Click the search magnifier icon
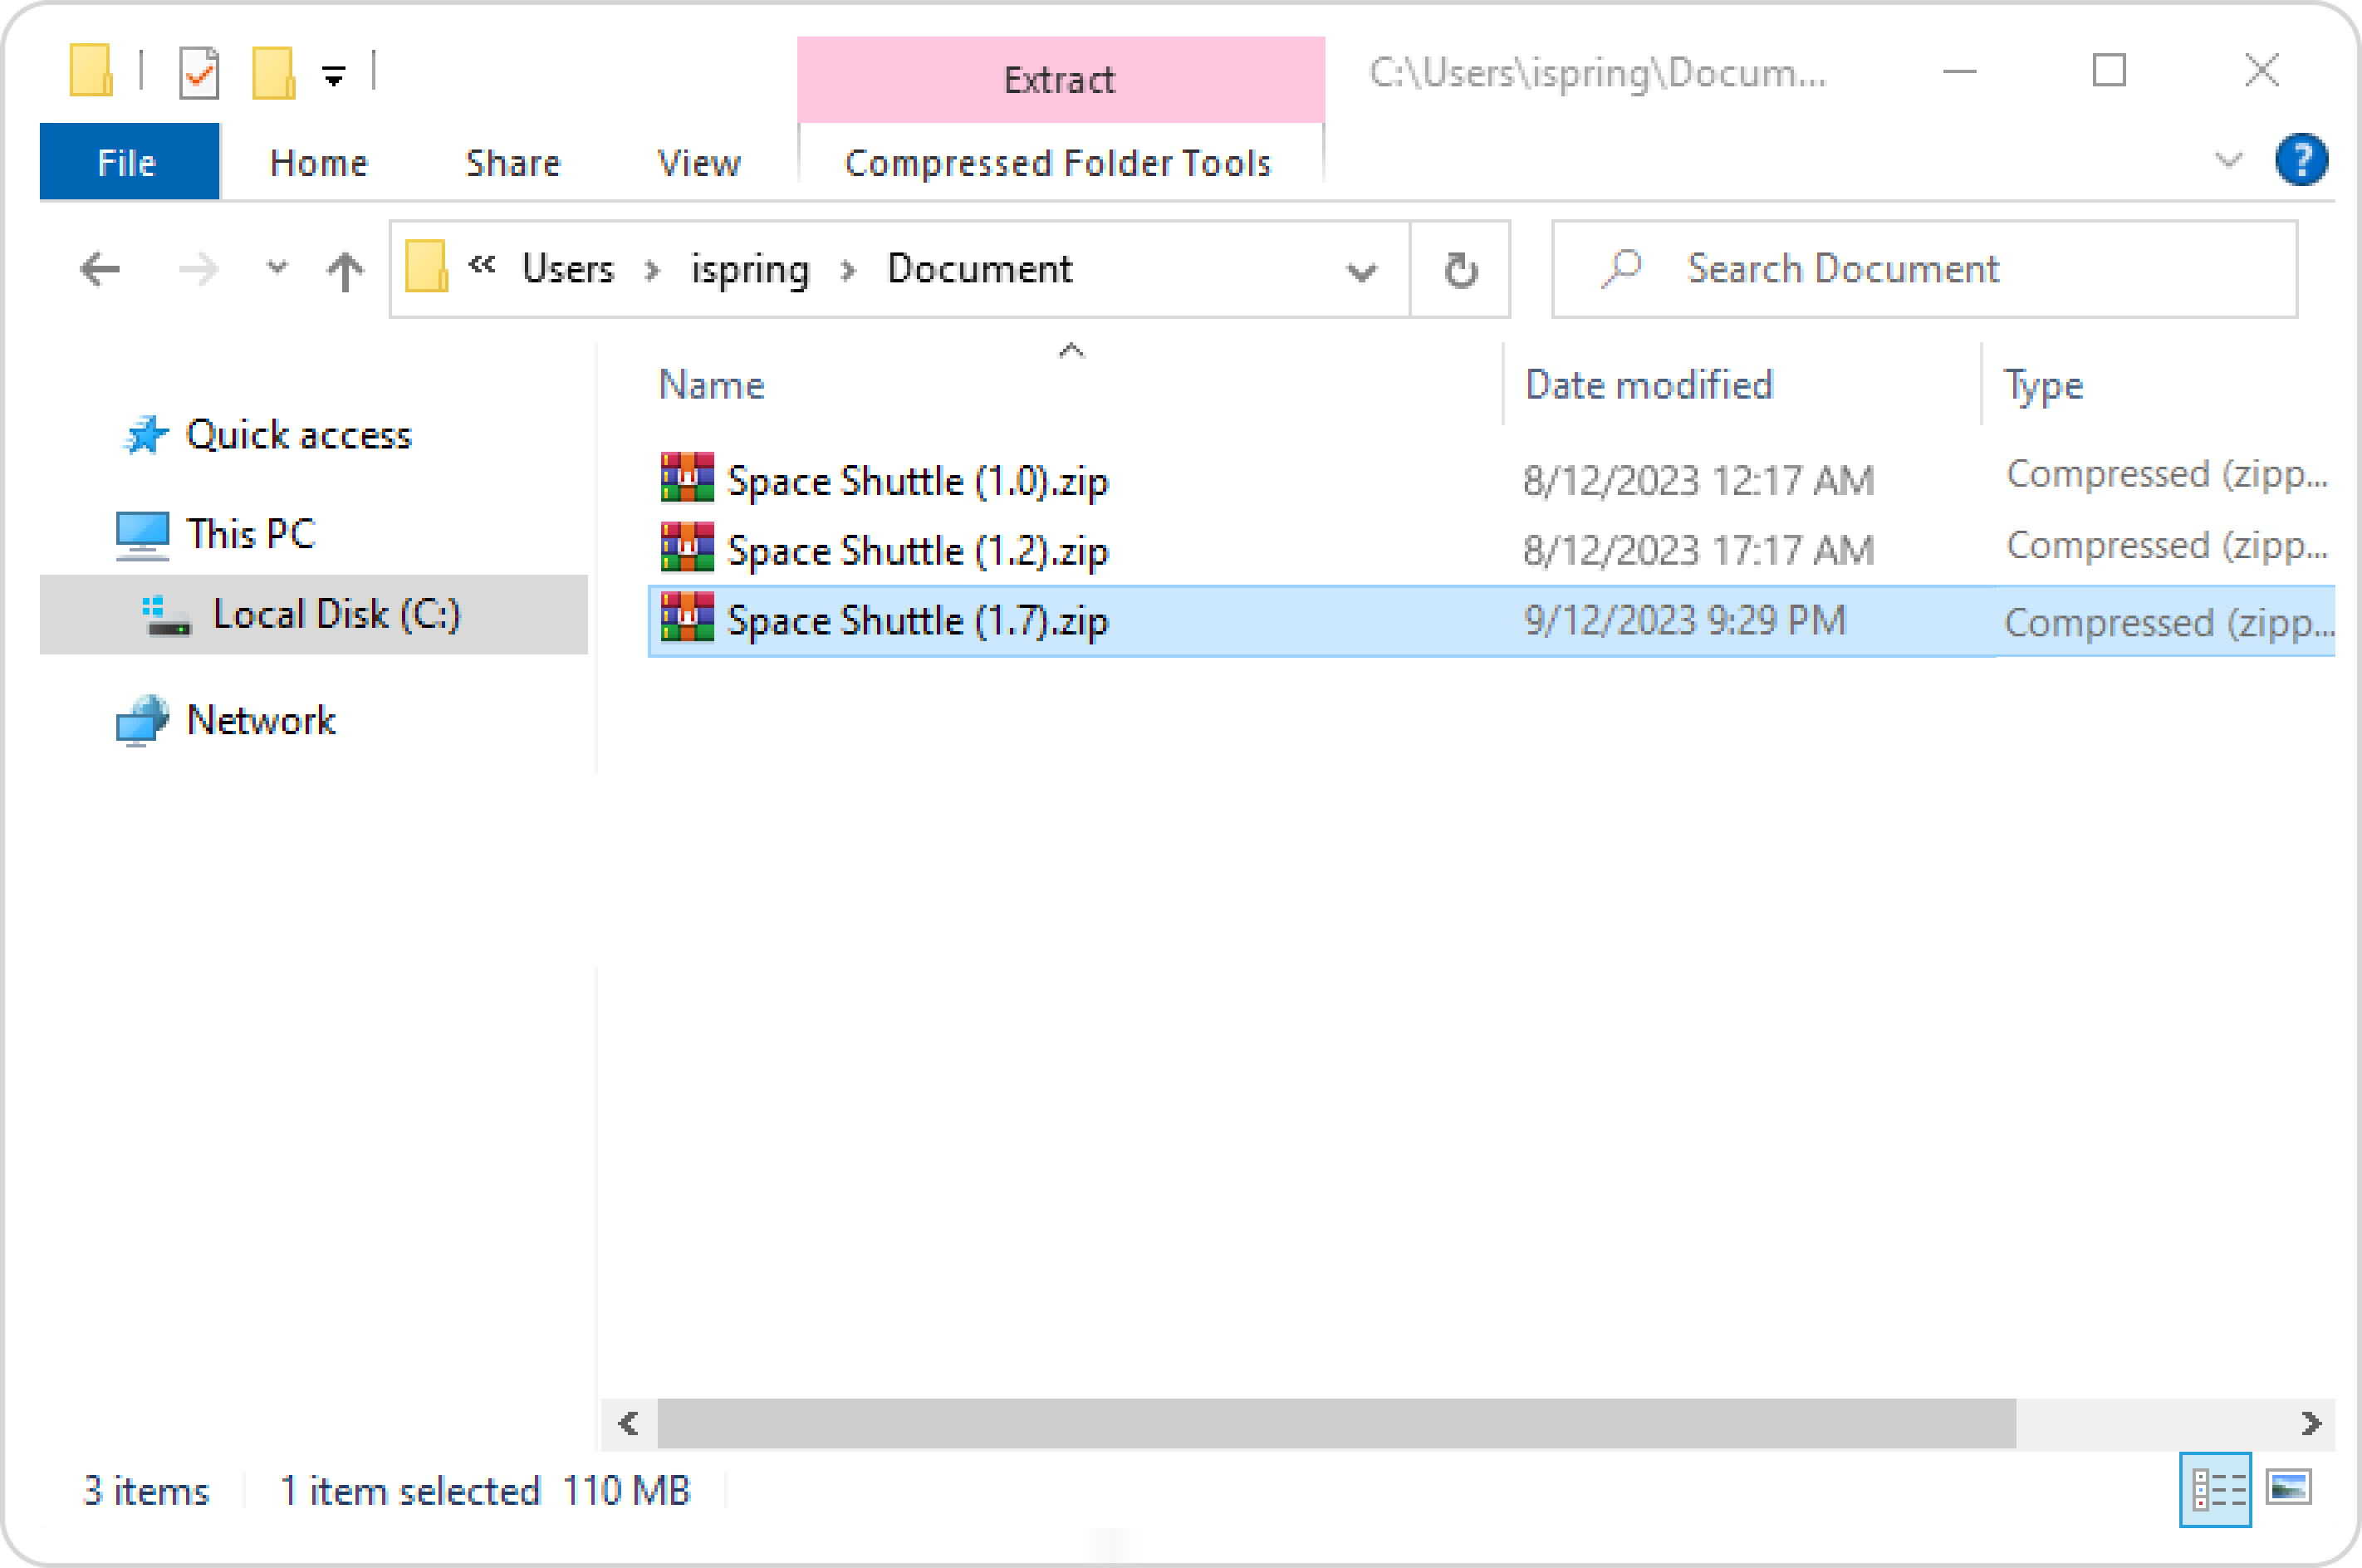Screen dimensions: 2362x1568 [x=1622, y=267]
